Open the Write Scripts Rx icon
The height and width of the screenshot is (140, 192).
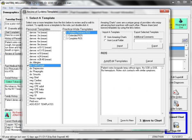point(176,104)
